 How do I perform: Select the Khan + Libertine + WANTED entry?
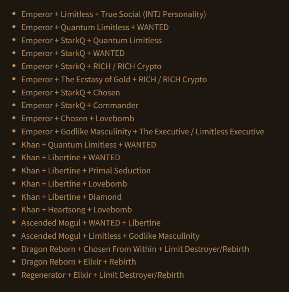click(71, 158)
